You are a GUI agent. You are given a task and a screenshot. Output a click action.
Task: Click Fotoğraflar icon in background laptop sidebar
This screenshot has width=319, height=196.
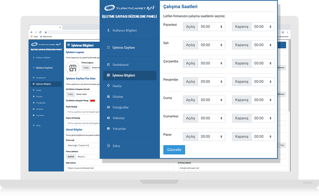34,103
